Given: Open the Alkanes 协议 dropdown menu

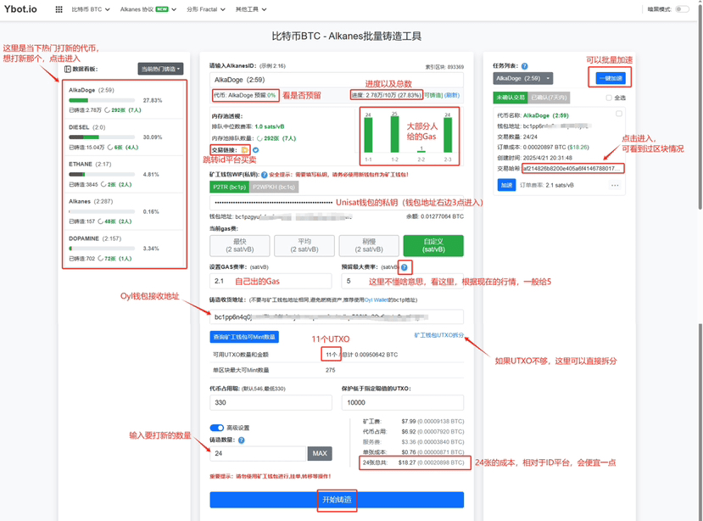Looking at the screenshot, I should coord(148,9).
